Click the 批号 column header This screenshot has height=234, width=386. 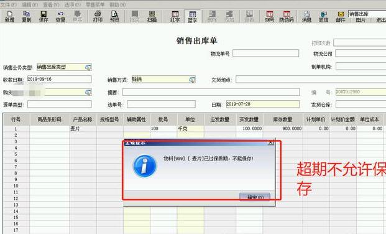coord(163,119)
